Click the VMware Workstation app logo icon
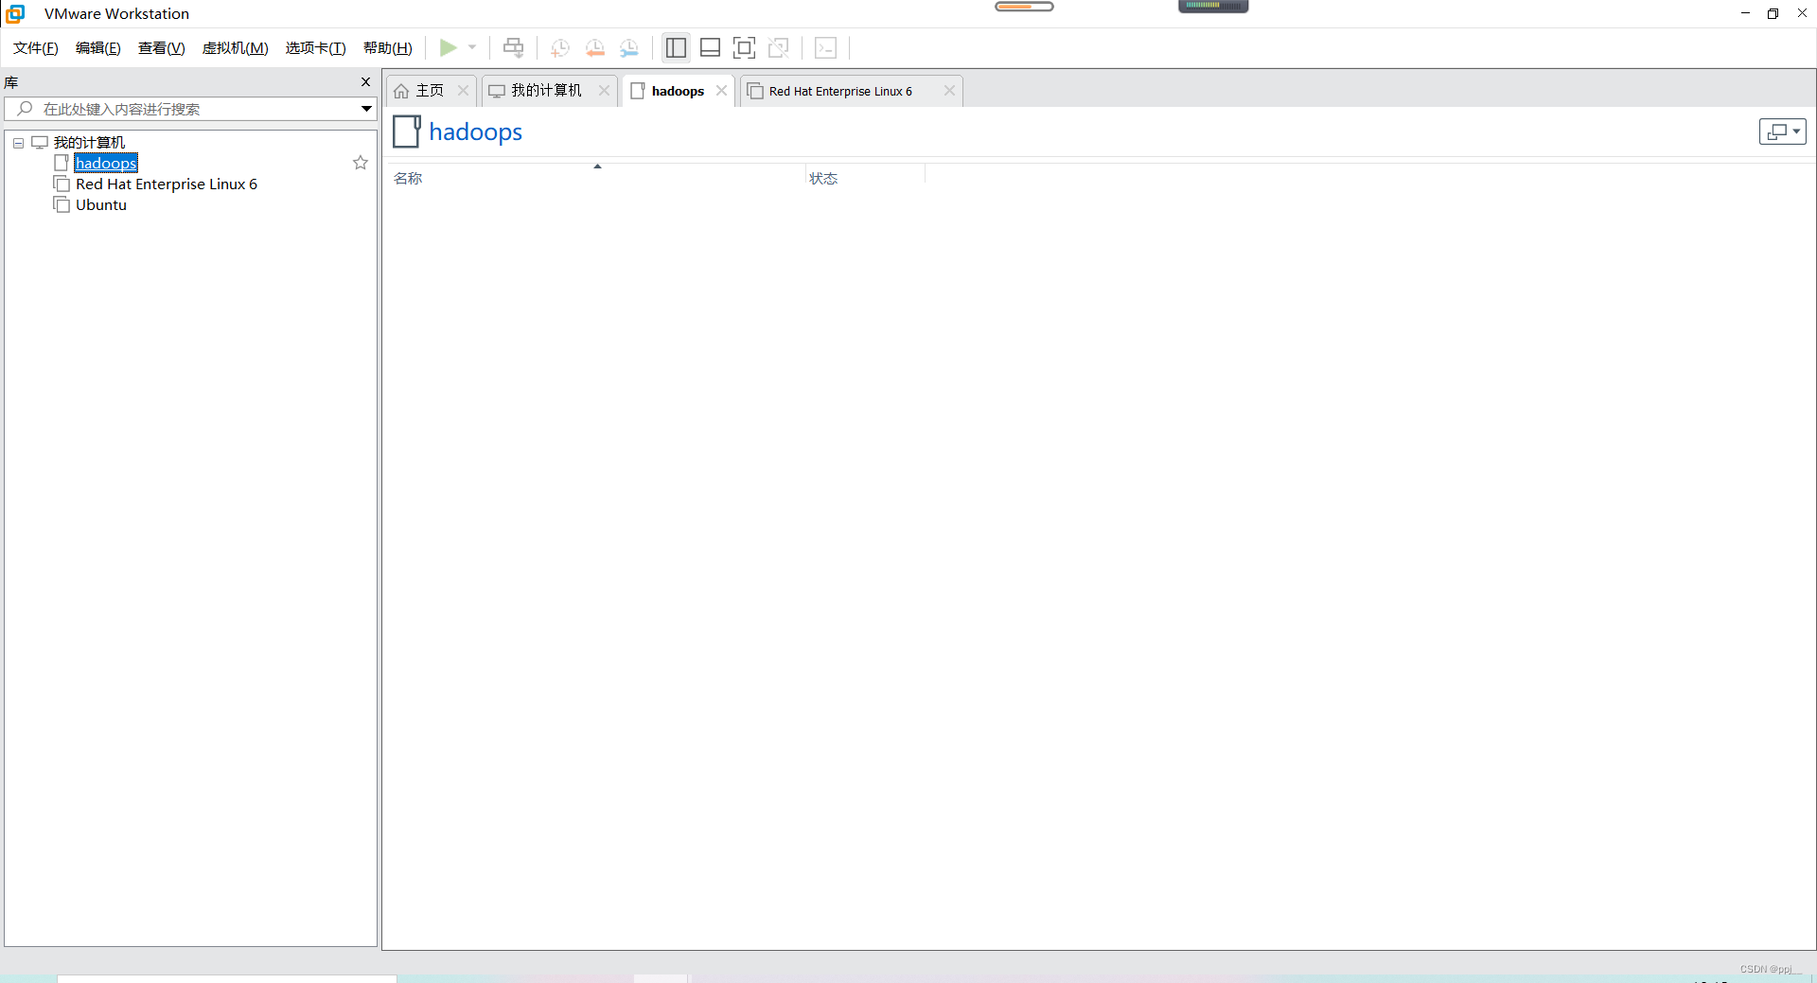This screenshot has height=983, width=1817. pyautogui.click(x=15, y=13)
